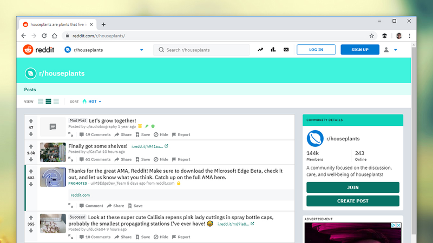Bookmark this page with the star icon
This screenshot has width=433, height=243.
(x=372, y=36)
